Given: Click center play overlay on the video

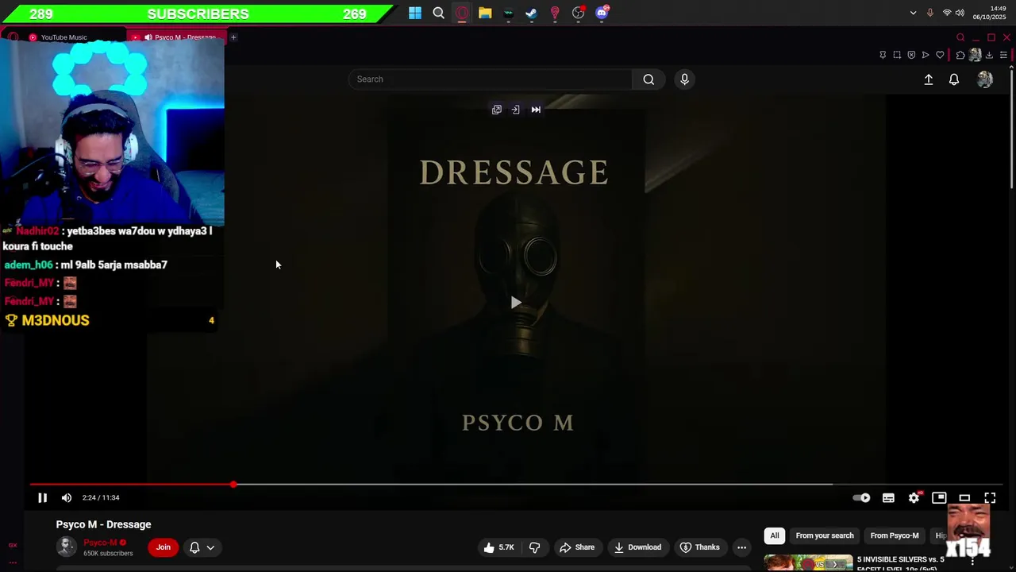Looking at the screenshot, I should click(516, 302).
